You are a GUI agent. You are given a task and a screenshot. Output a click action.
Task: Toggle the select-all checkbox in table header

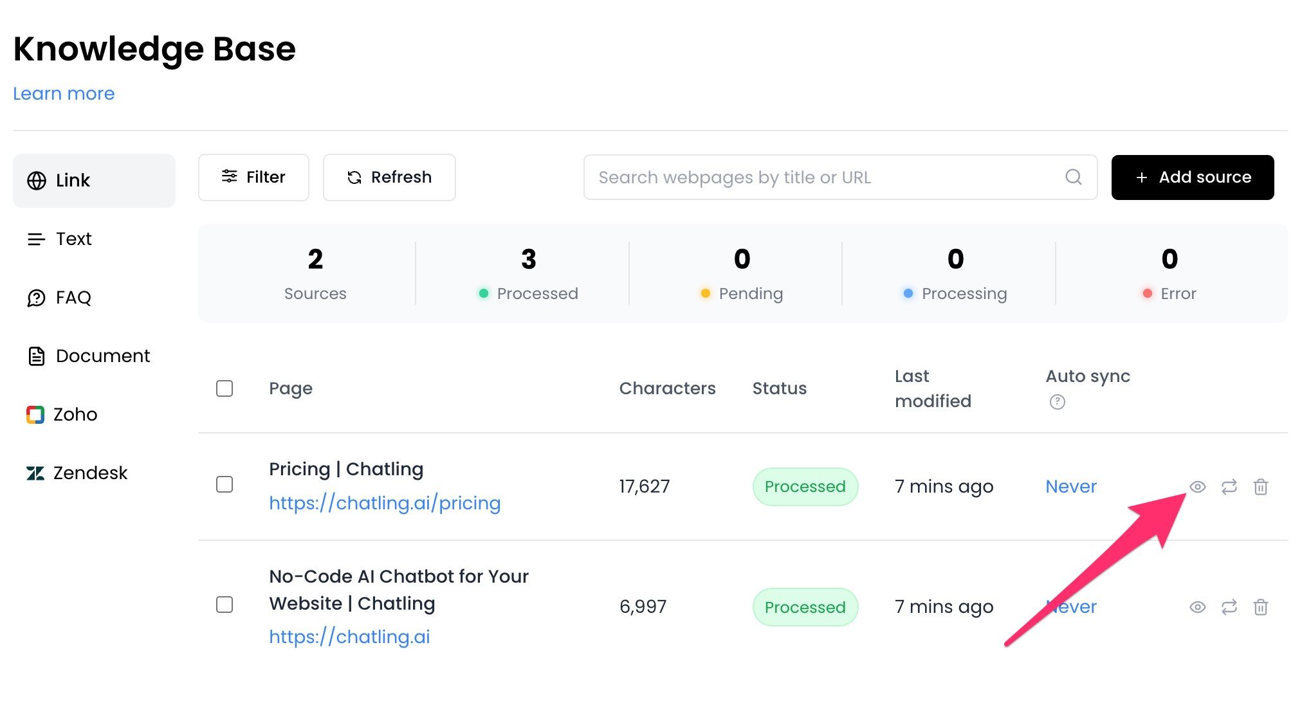point(225,388)
